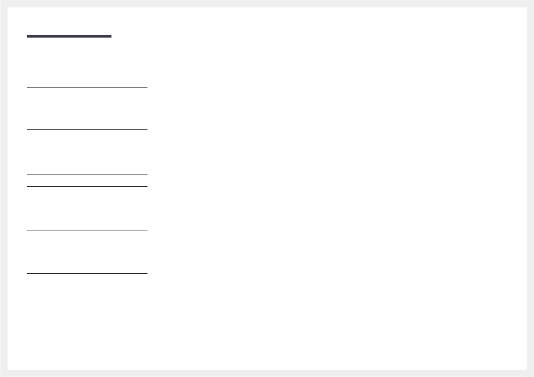This screenshot has width=534, height=377.
Task: Click the right end of the thick dark bar
Action: (110, 36)
